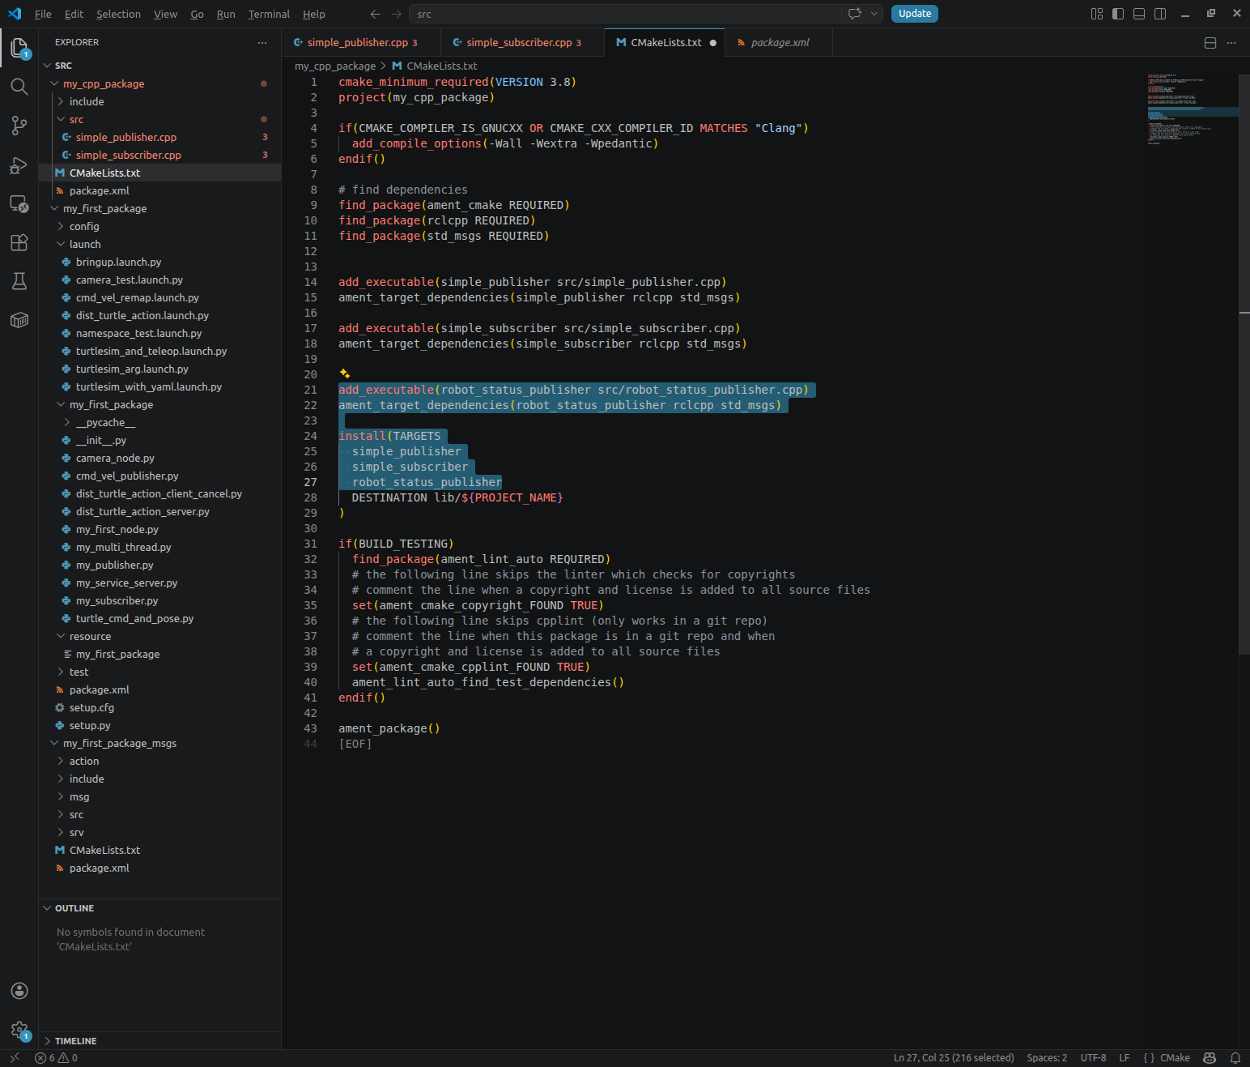This screenshot has width=1250, height=1067.
Task: Open the Terminal menu
Action: [x=269, y=14]
